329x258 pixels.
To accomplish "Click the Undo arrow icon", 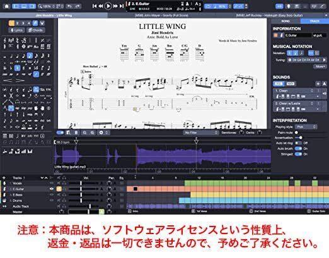I will pos(69,6).
